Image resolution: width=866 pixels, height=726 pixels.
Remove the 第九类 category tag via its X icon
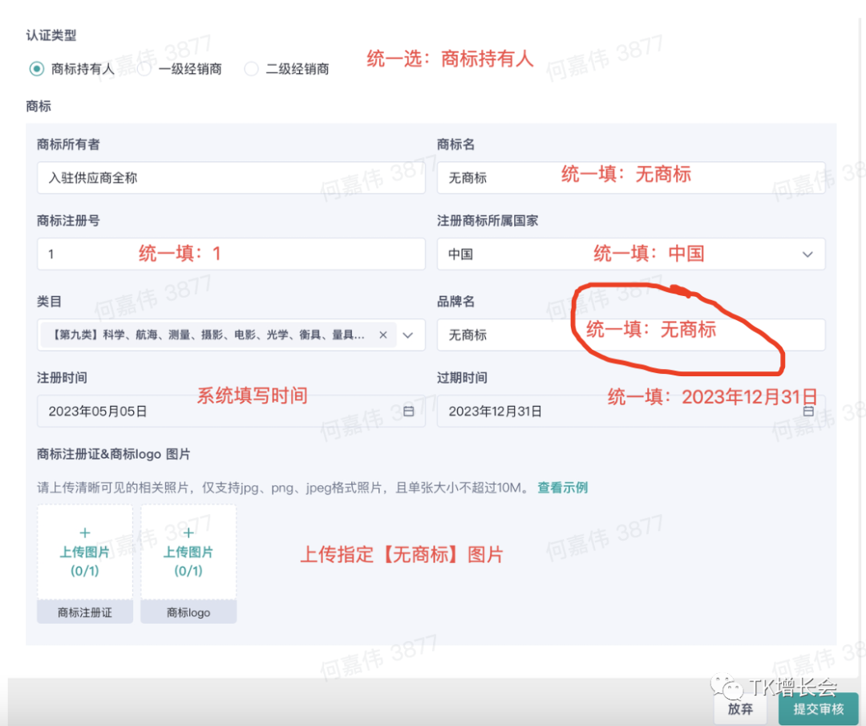click(x=382, y=335)
